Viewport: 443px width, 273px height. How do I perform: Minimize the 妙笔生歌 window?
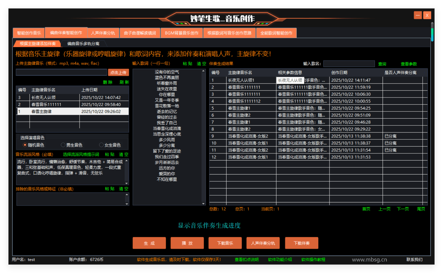[x=418, y=15]
